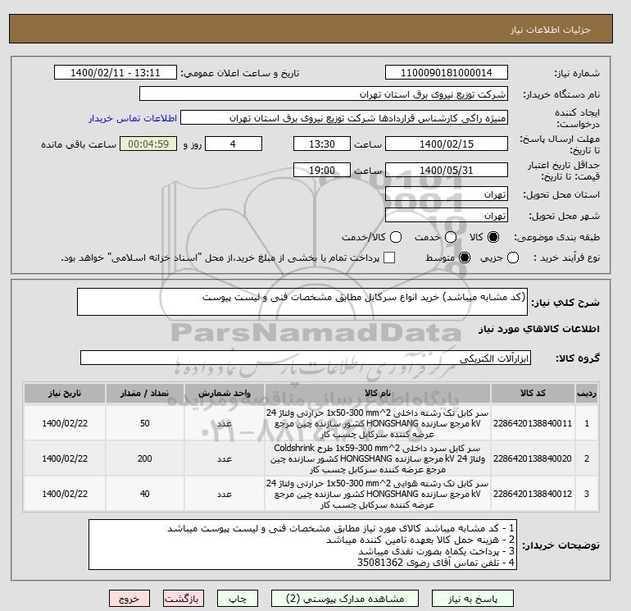Click the countdown timer 00:04:59

click(148, 144)
